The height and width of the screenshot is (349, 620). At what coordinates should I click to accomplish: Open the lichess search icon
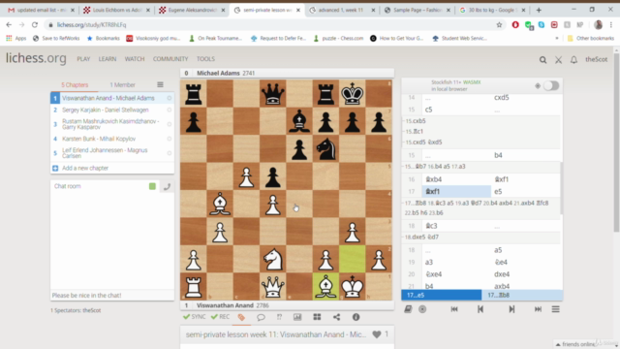click(x=542, y=60)
